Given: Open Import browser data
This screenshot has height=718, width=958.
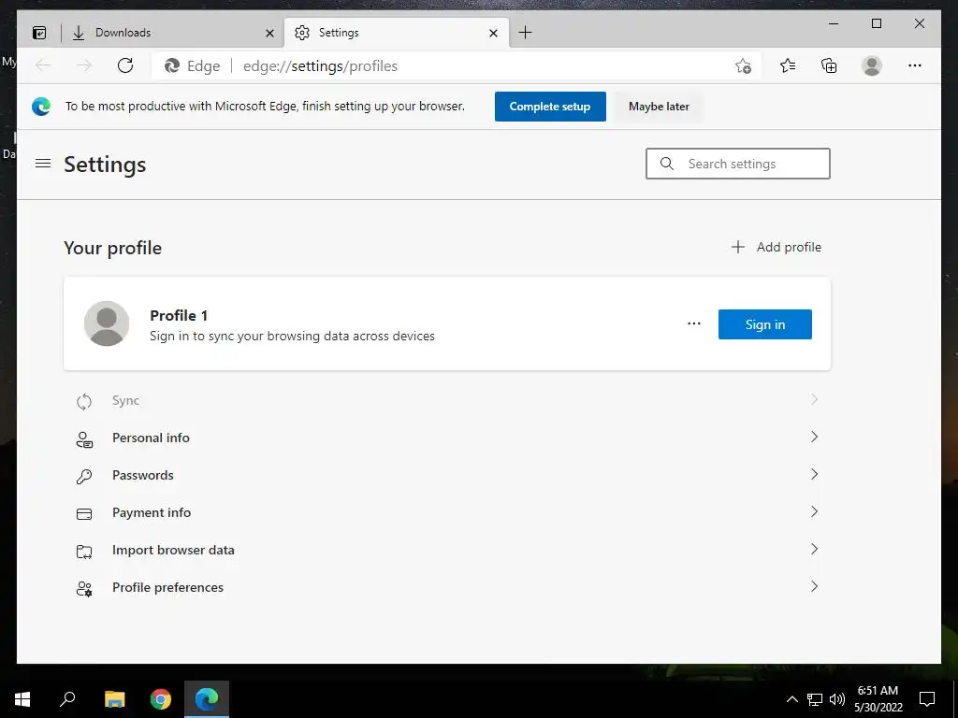Looking at the screenshot, I should pos(446,550).
